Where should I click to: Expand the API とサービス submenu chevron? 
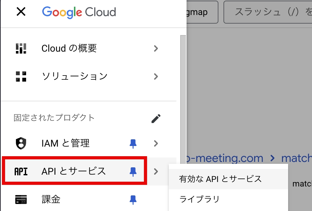click(156, 171)
